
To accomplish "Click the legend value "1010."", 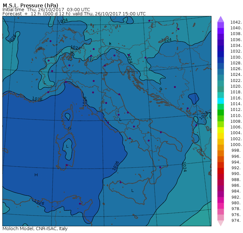I will coord(236,116).
